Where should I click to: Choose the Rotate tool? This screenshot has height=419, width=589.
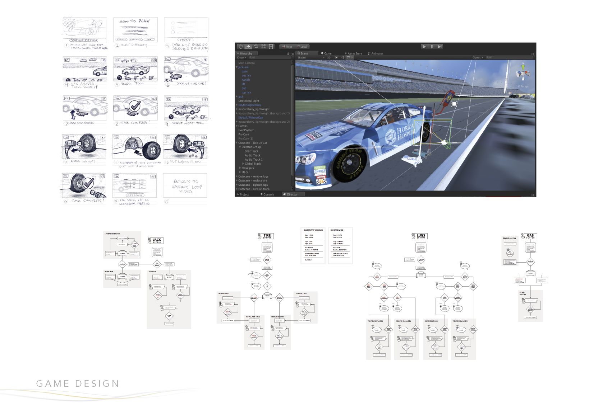tap(256, 47)
